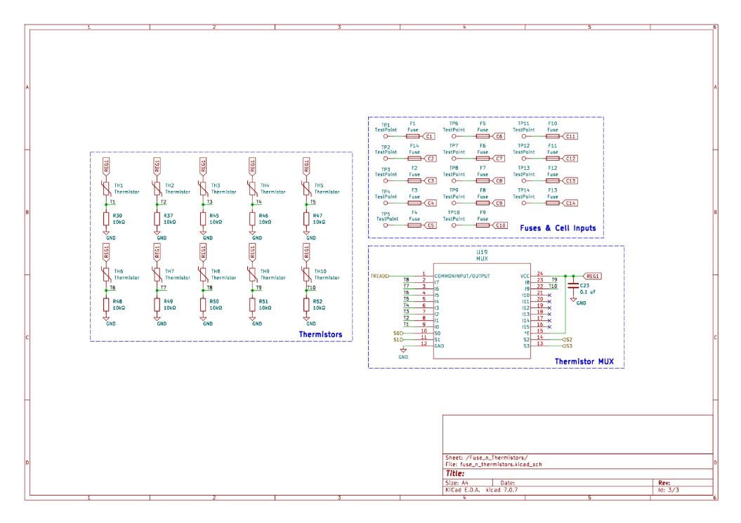Click 'KiCad E.D.A. kicad 7.0.7' text
The width and height of the screenshot is (741, 523).
(x=482, y=490)
